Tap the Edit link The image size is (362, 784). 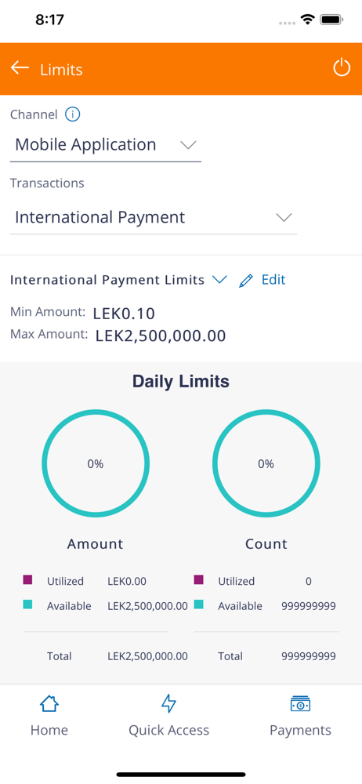pos(273,280)
